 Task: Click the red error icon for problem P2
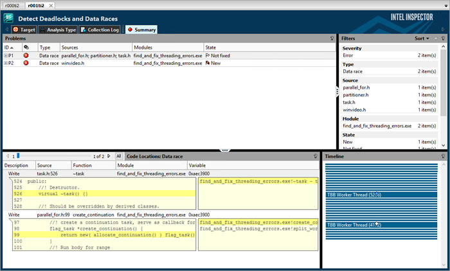click(26, 63)
